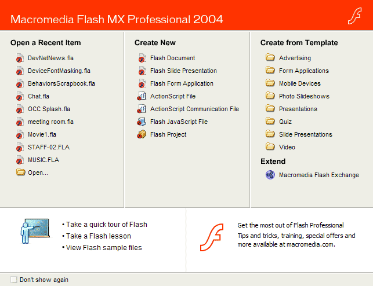Take a quick tour of Flash
Image resolution: width=373 pixels, height=286 pixels.
click(x=107, y=225)
